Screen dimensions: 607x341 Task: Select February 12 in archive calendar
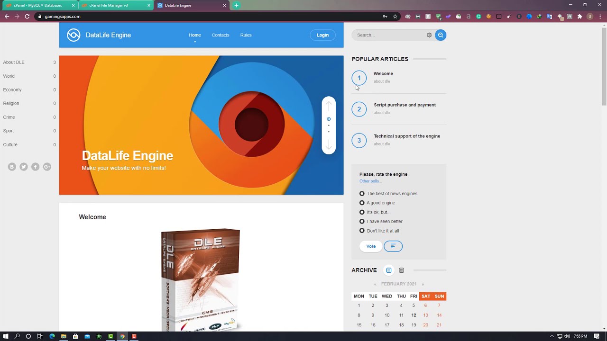pyautogui.click(x=414, y=315)
